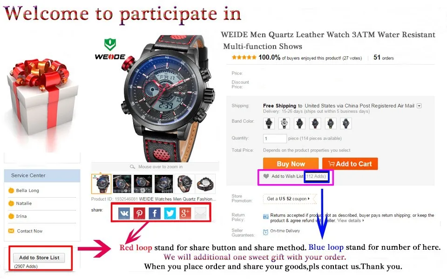Tweet the product via the Twitter icon

(170, 213)
